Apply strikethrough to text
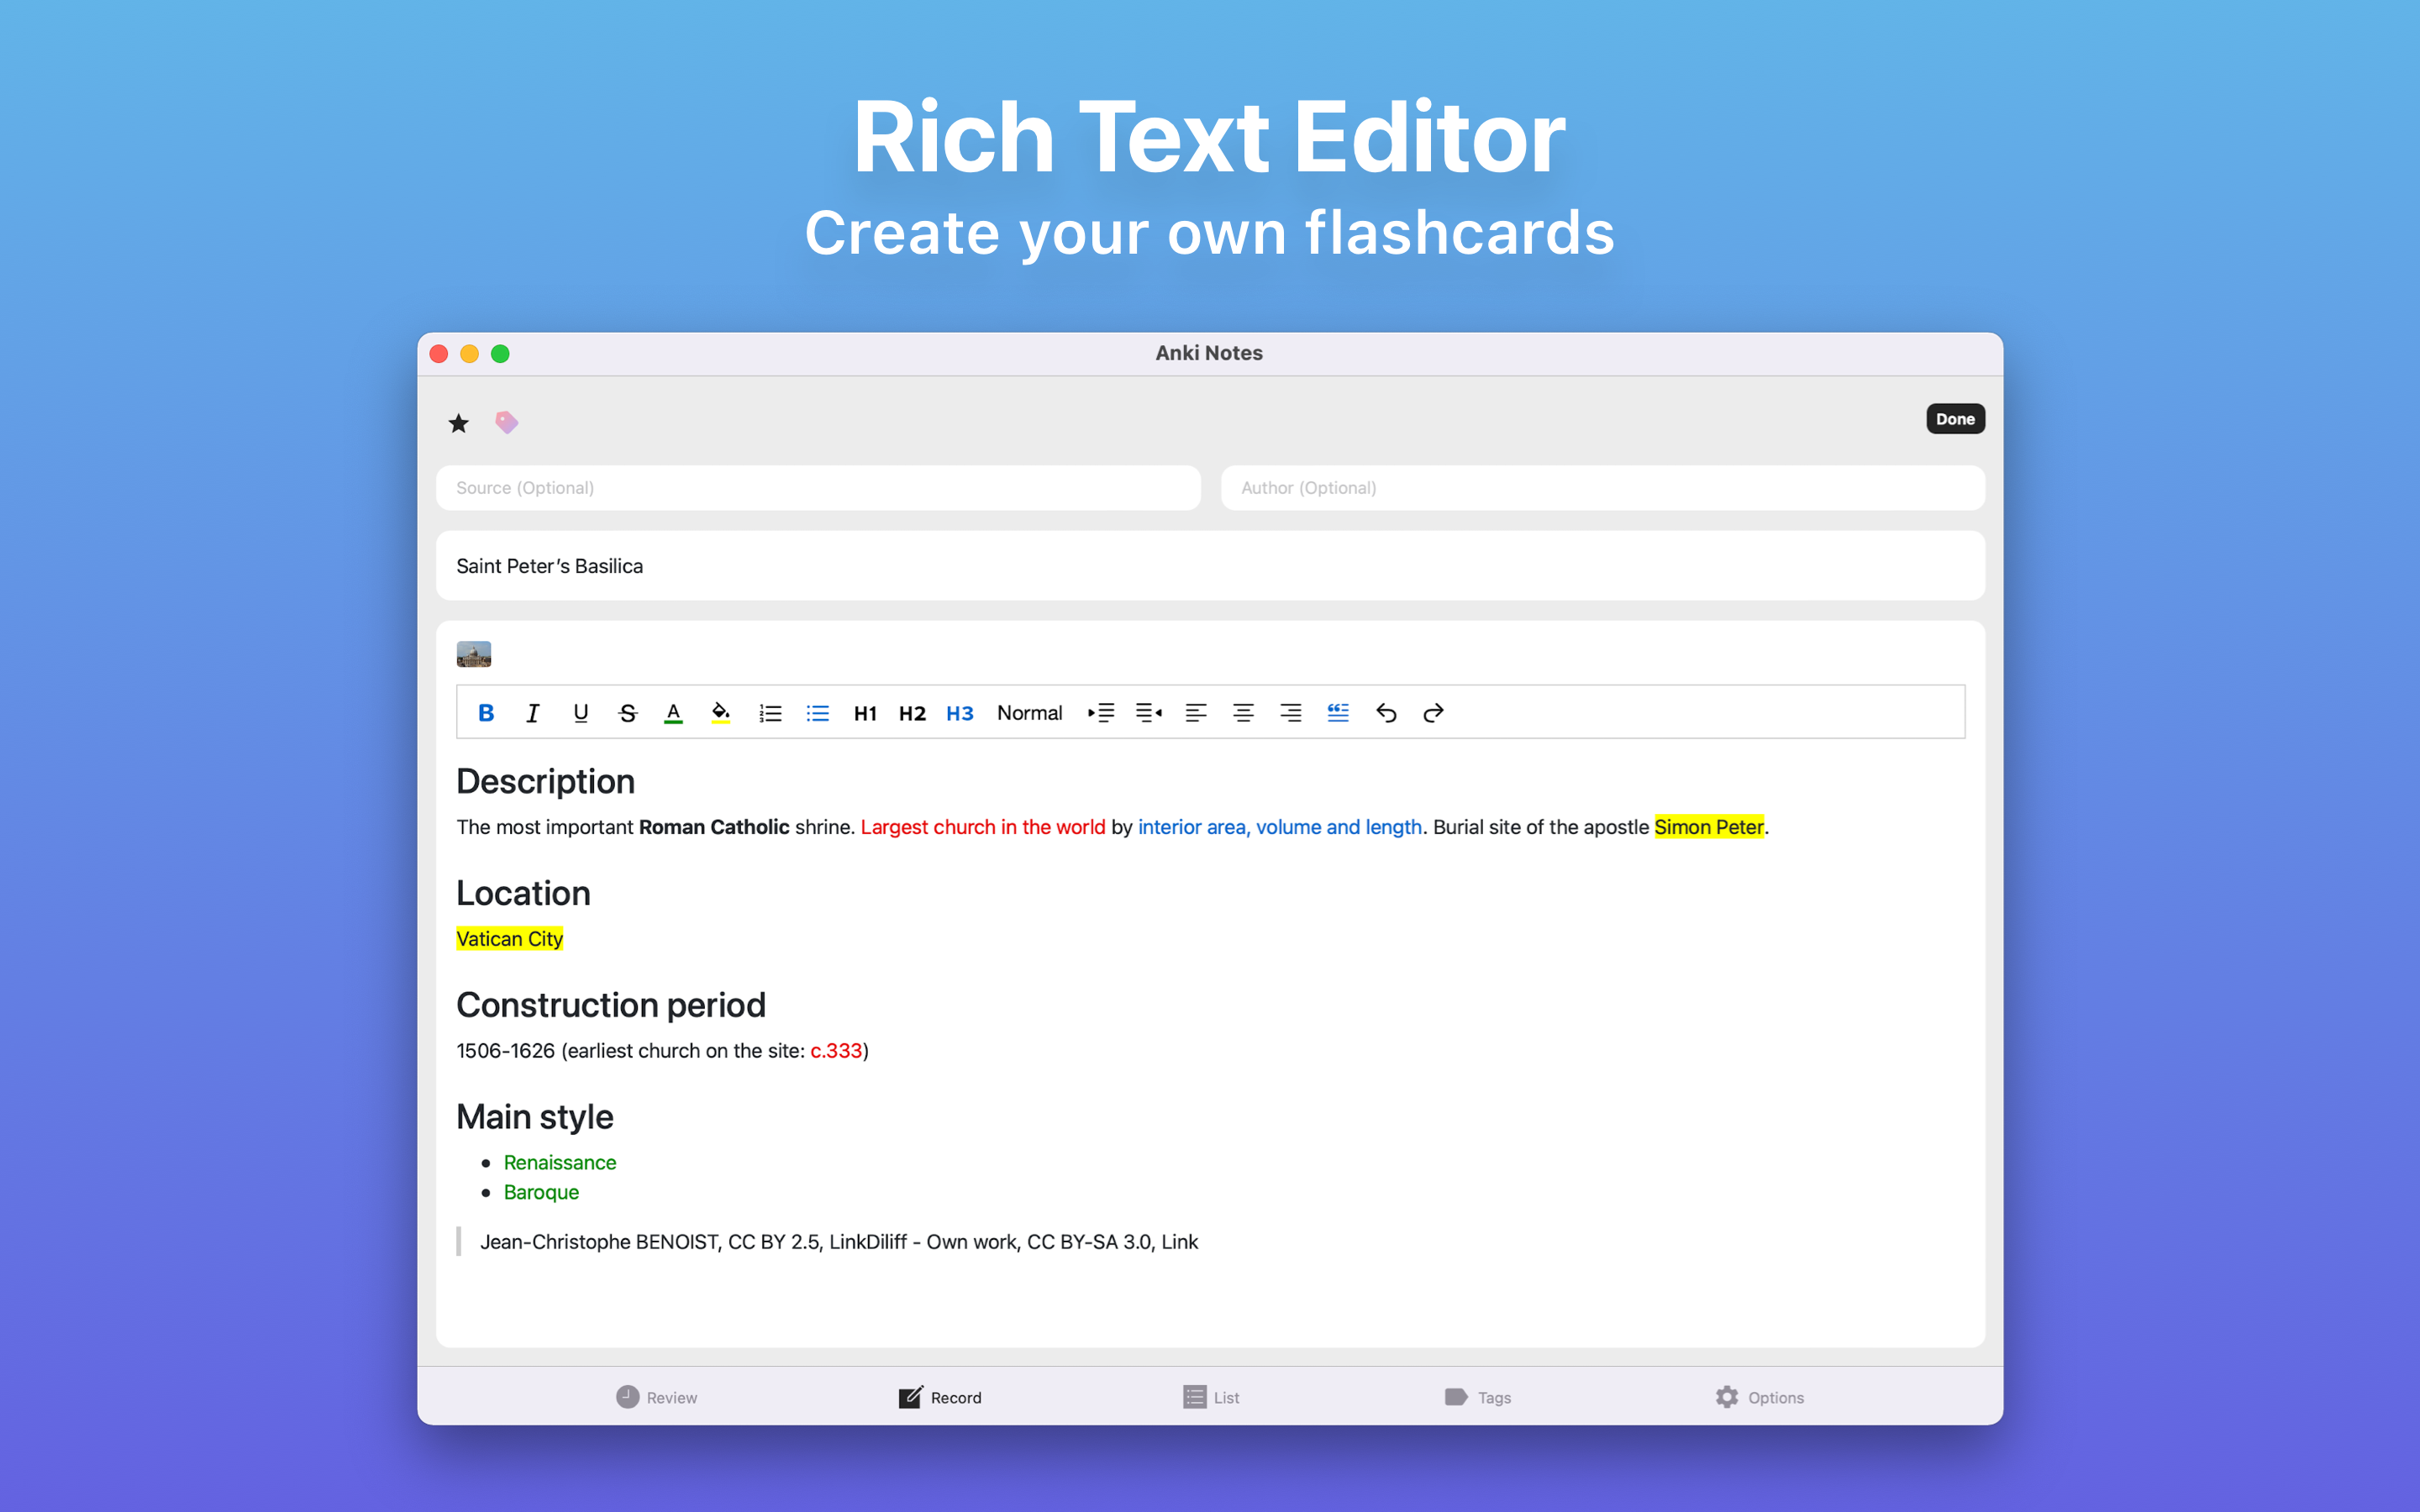 click(628, 713)
